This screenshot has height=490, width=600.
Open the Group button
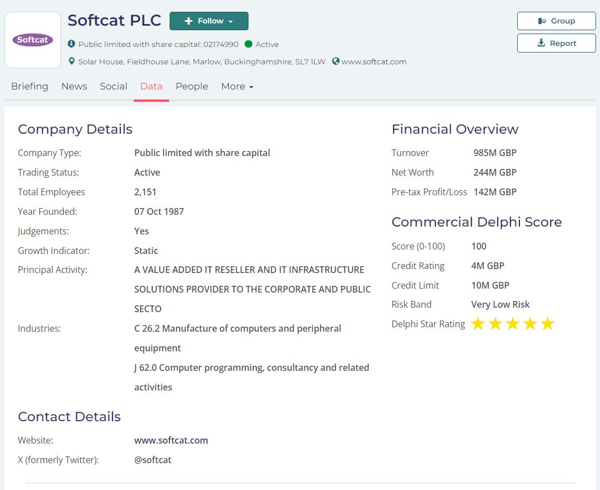pyautogui.click(x=556, y=21)
